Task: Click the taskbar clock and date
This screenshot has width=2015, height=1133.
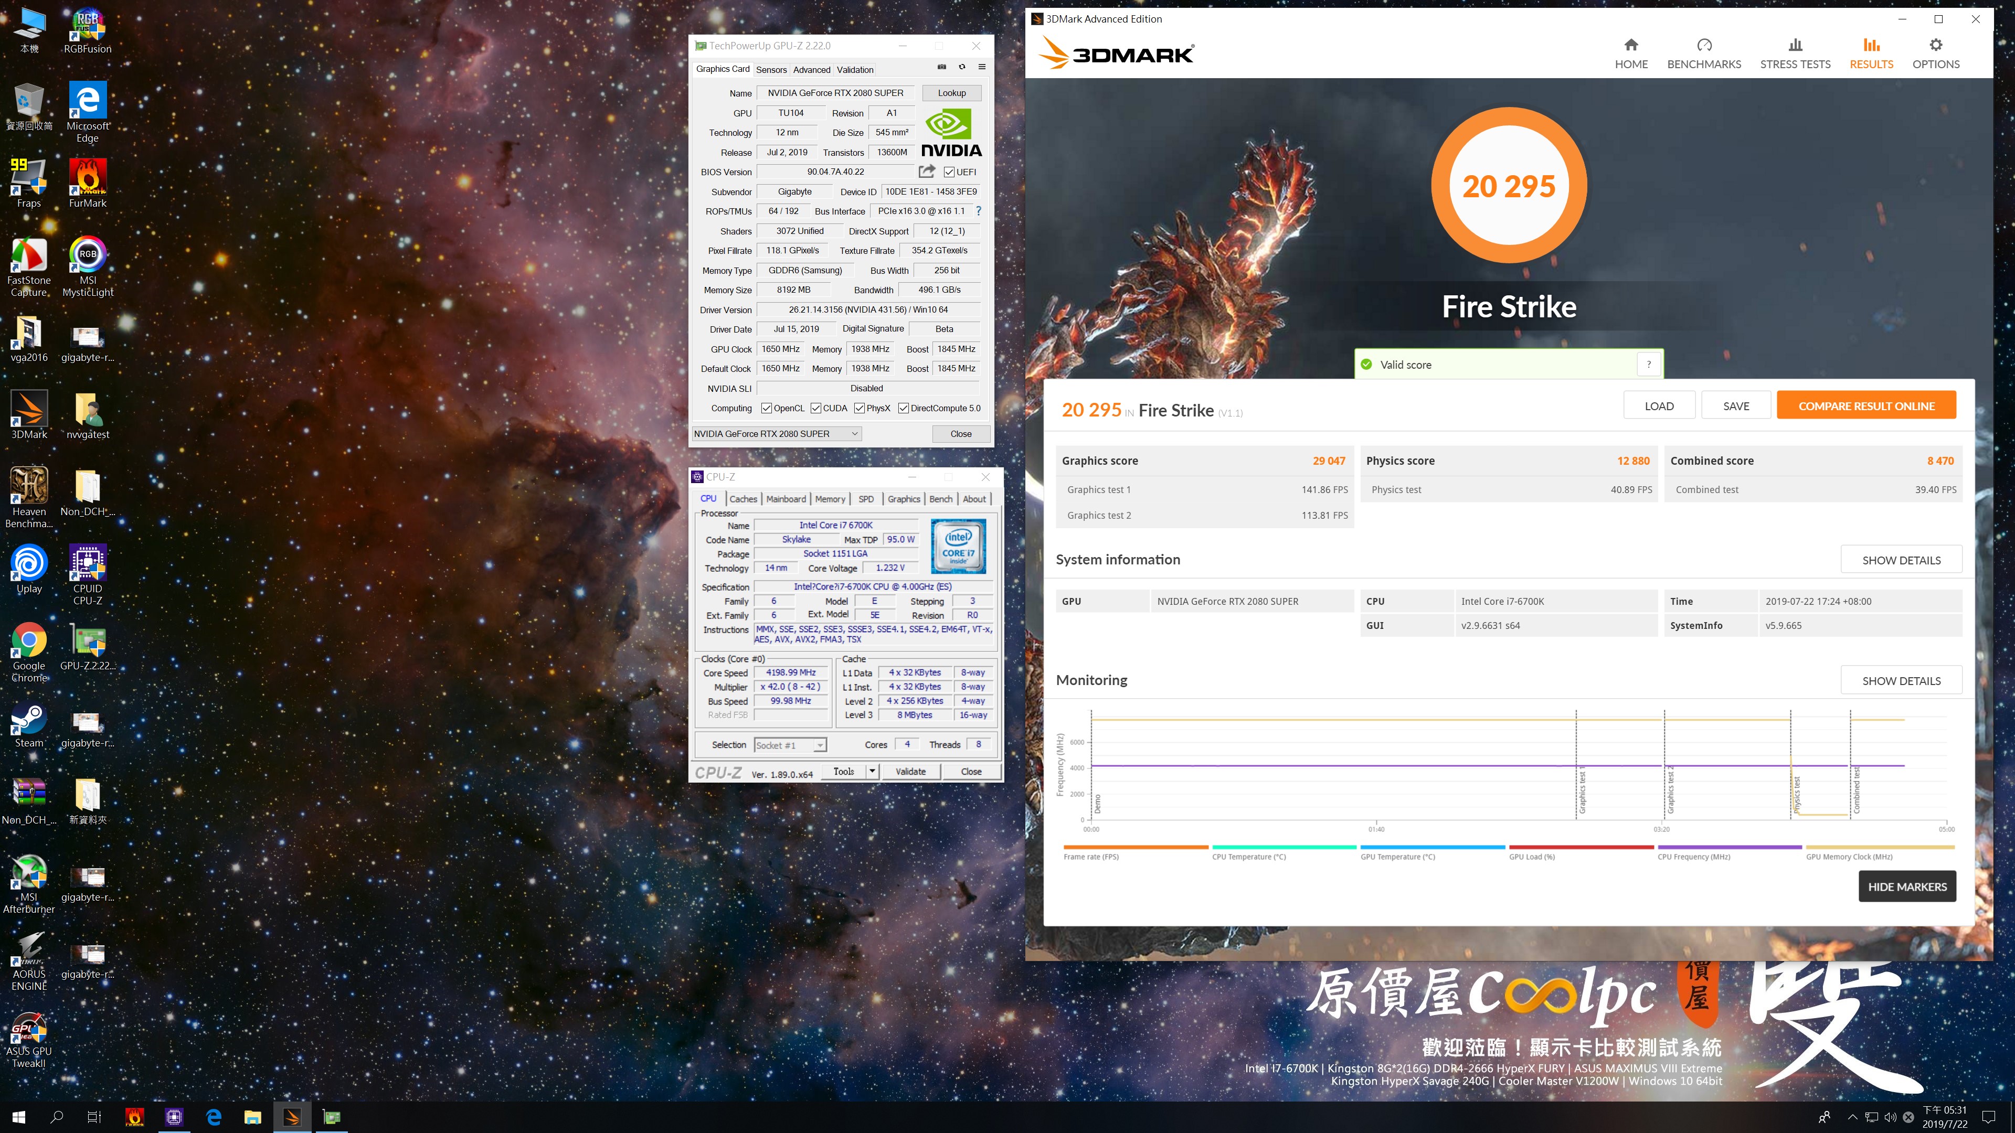Action: coord(1945,1117)
